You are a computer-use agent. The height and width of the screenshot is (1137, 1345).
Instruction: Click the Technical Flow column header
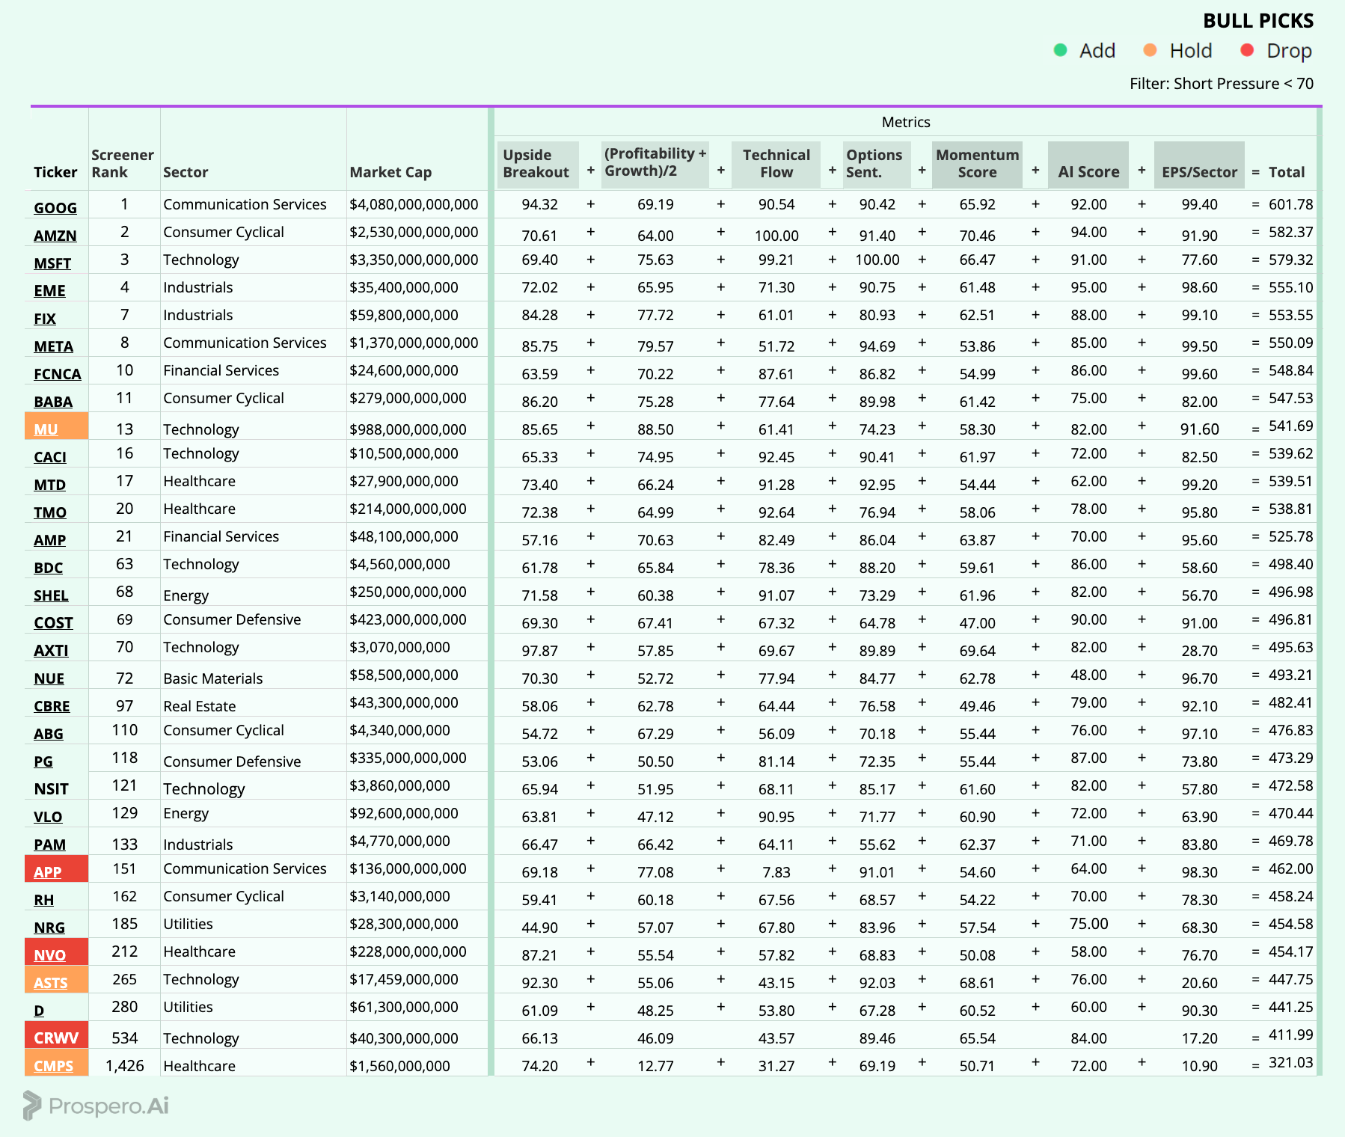[776, 164]
